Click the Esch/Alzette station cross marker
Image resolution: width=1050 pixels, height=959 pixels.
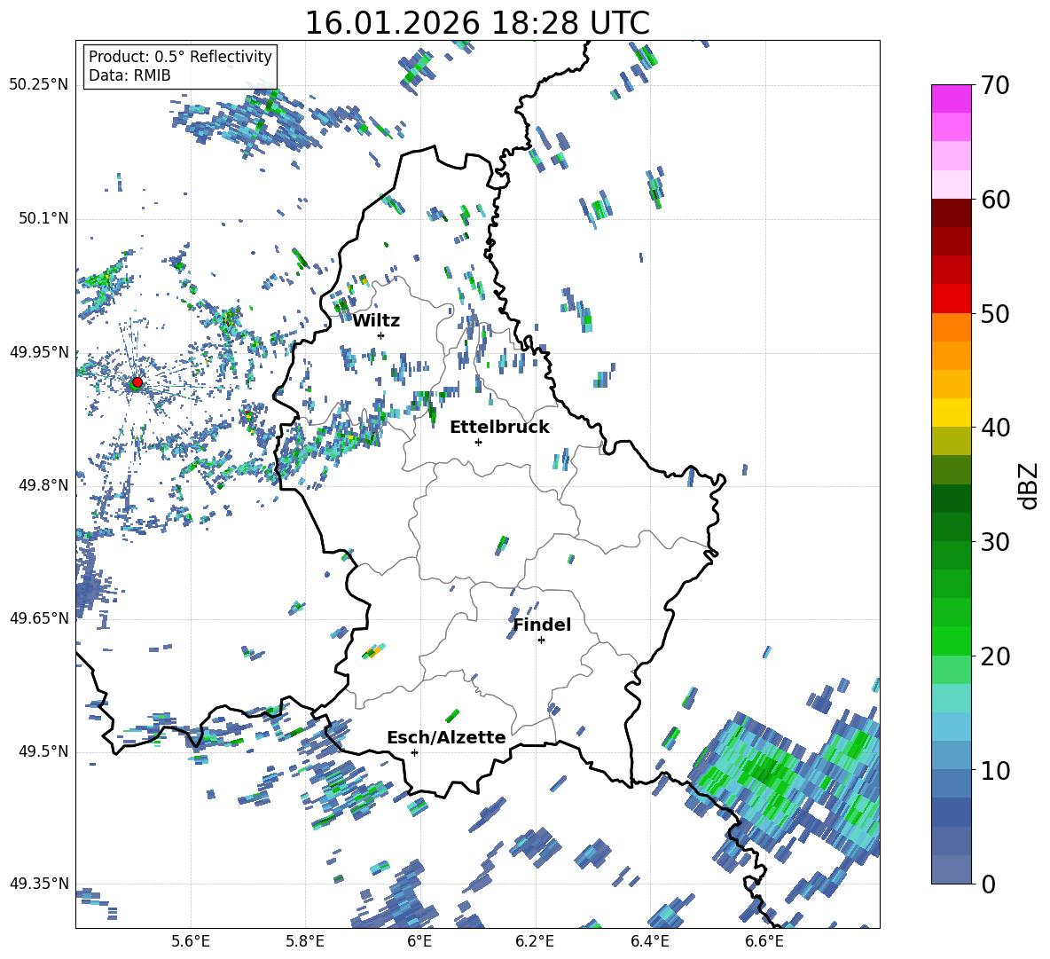(x=414, y=752)
